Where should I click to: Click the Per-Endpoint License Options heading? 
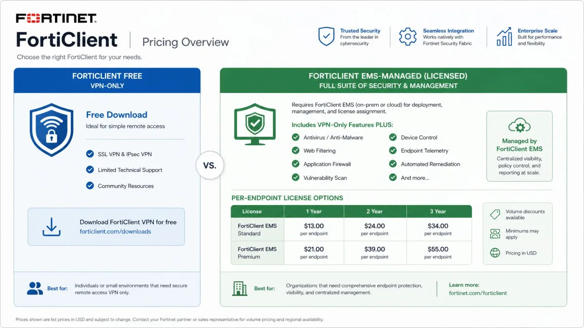pyautogui.click(x=287, y=198)
